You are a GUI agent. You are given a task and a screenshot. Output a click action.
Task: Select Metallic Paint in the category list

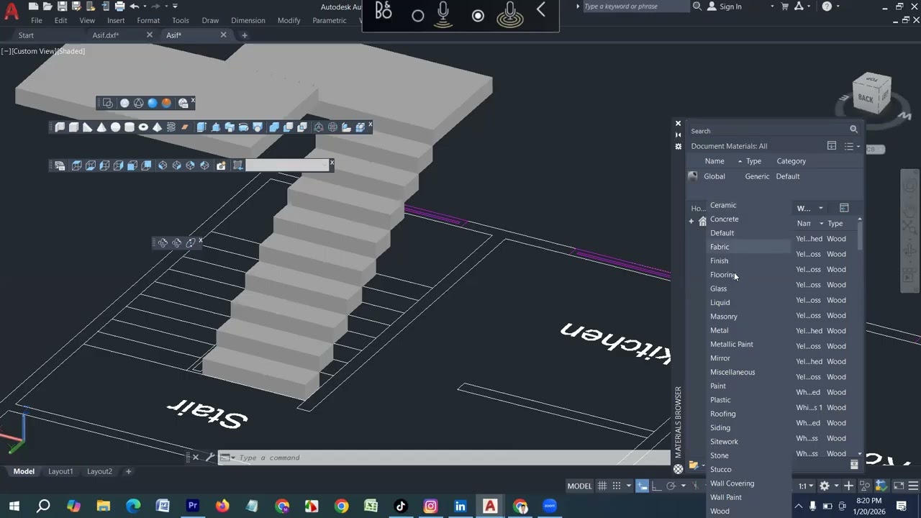click(731, 345)
